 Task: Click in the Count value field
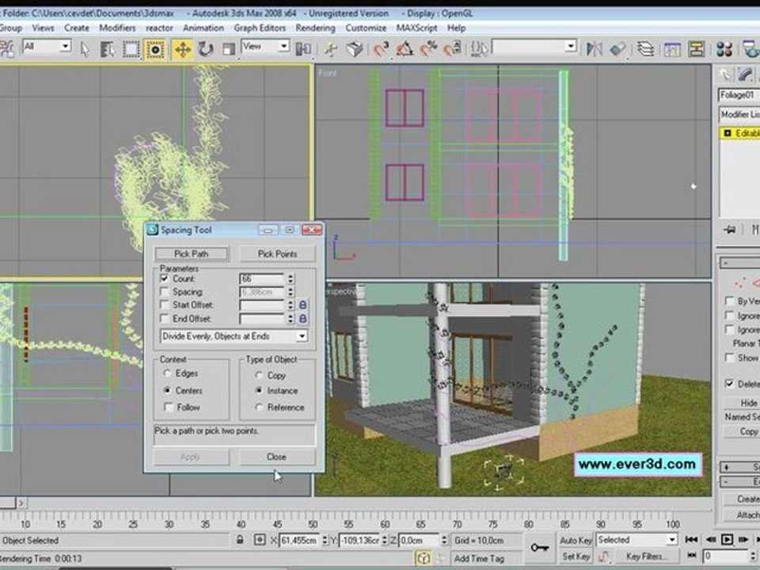click(262, 279)
